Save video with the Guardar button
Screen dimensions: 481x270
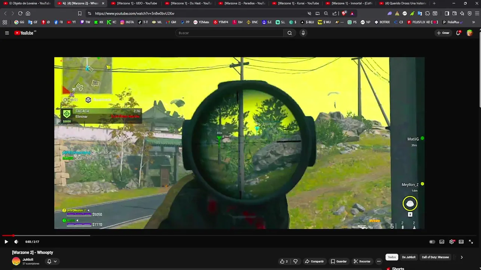tap(339, 261)
